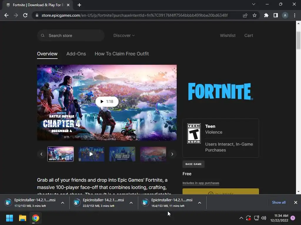
Task: Expand the Discover dropdown menu
Action: 124,35
